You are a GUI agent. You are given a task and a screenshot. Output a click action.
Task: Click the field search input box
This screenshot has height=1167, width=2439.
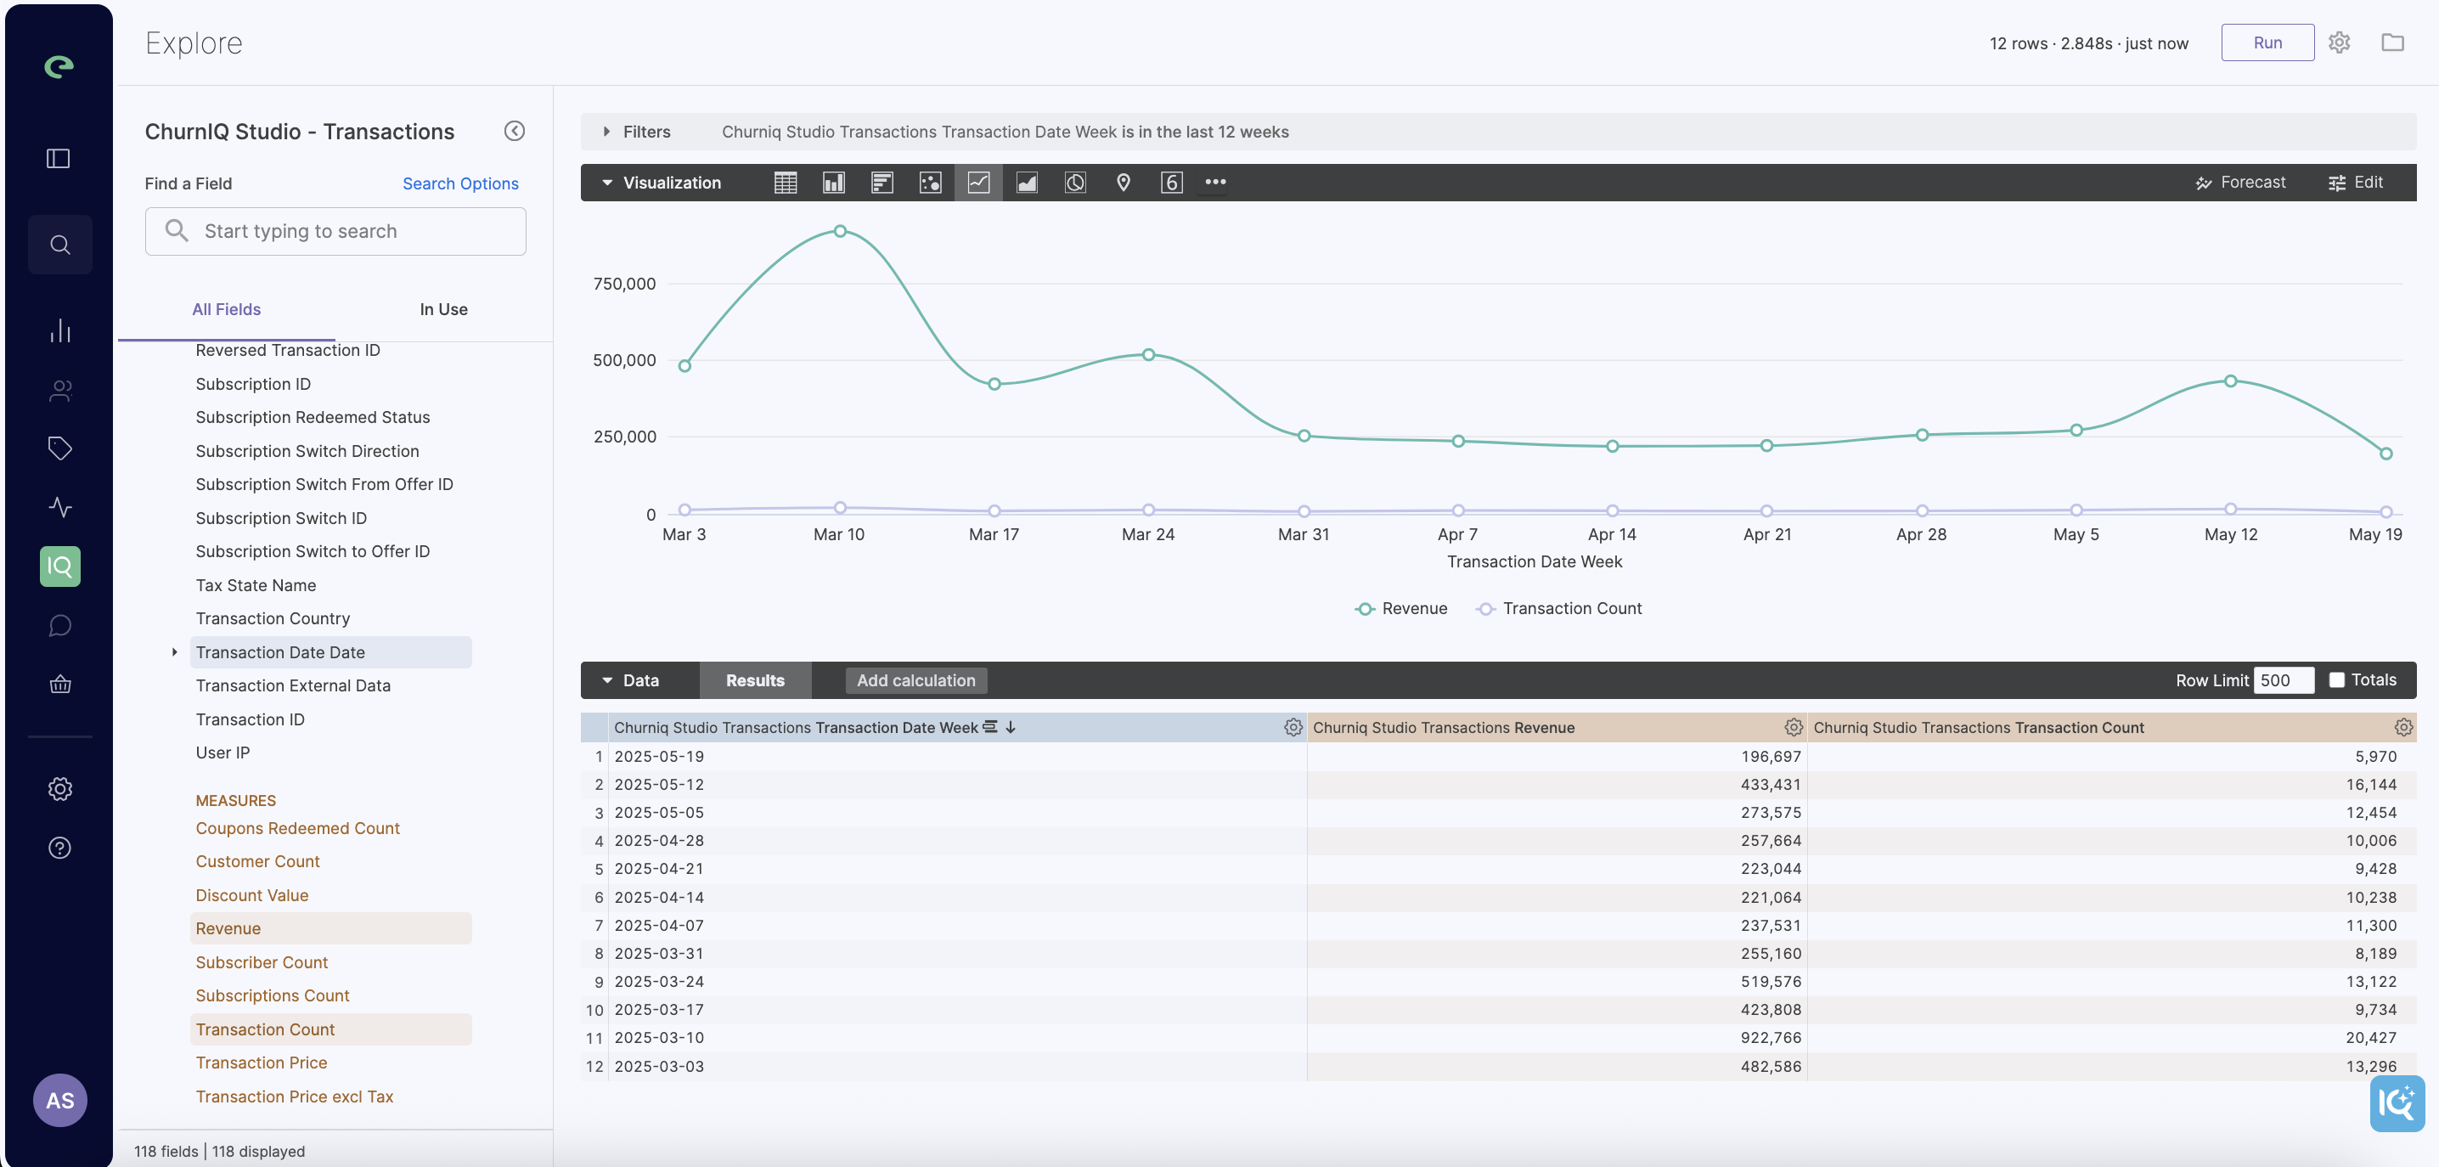click(335, 231)
